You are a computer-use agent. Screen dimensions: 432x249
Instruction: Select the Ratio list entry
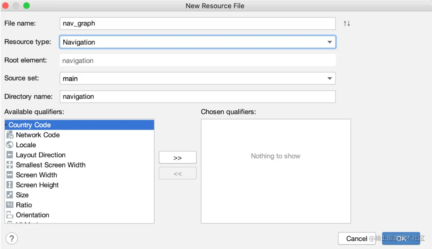pyautogui.click(x=79, y=205)
